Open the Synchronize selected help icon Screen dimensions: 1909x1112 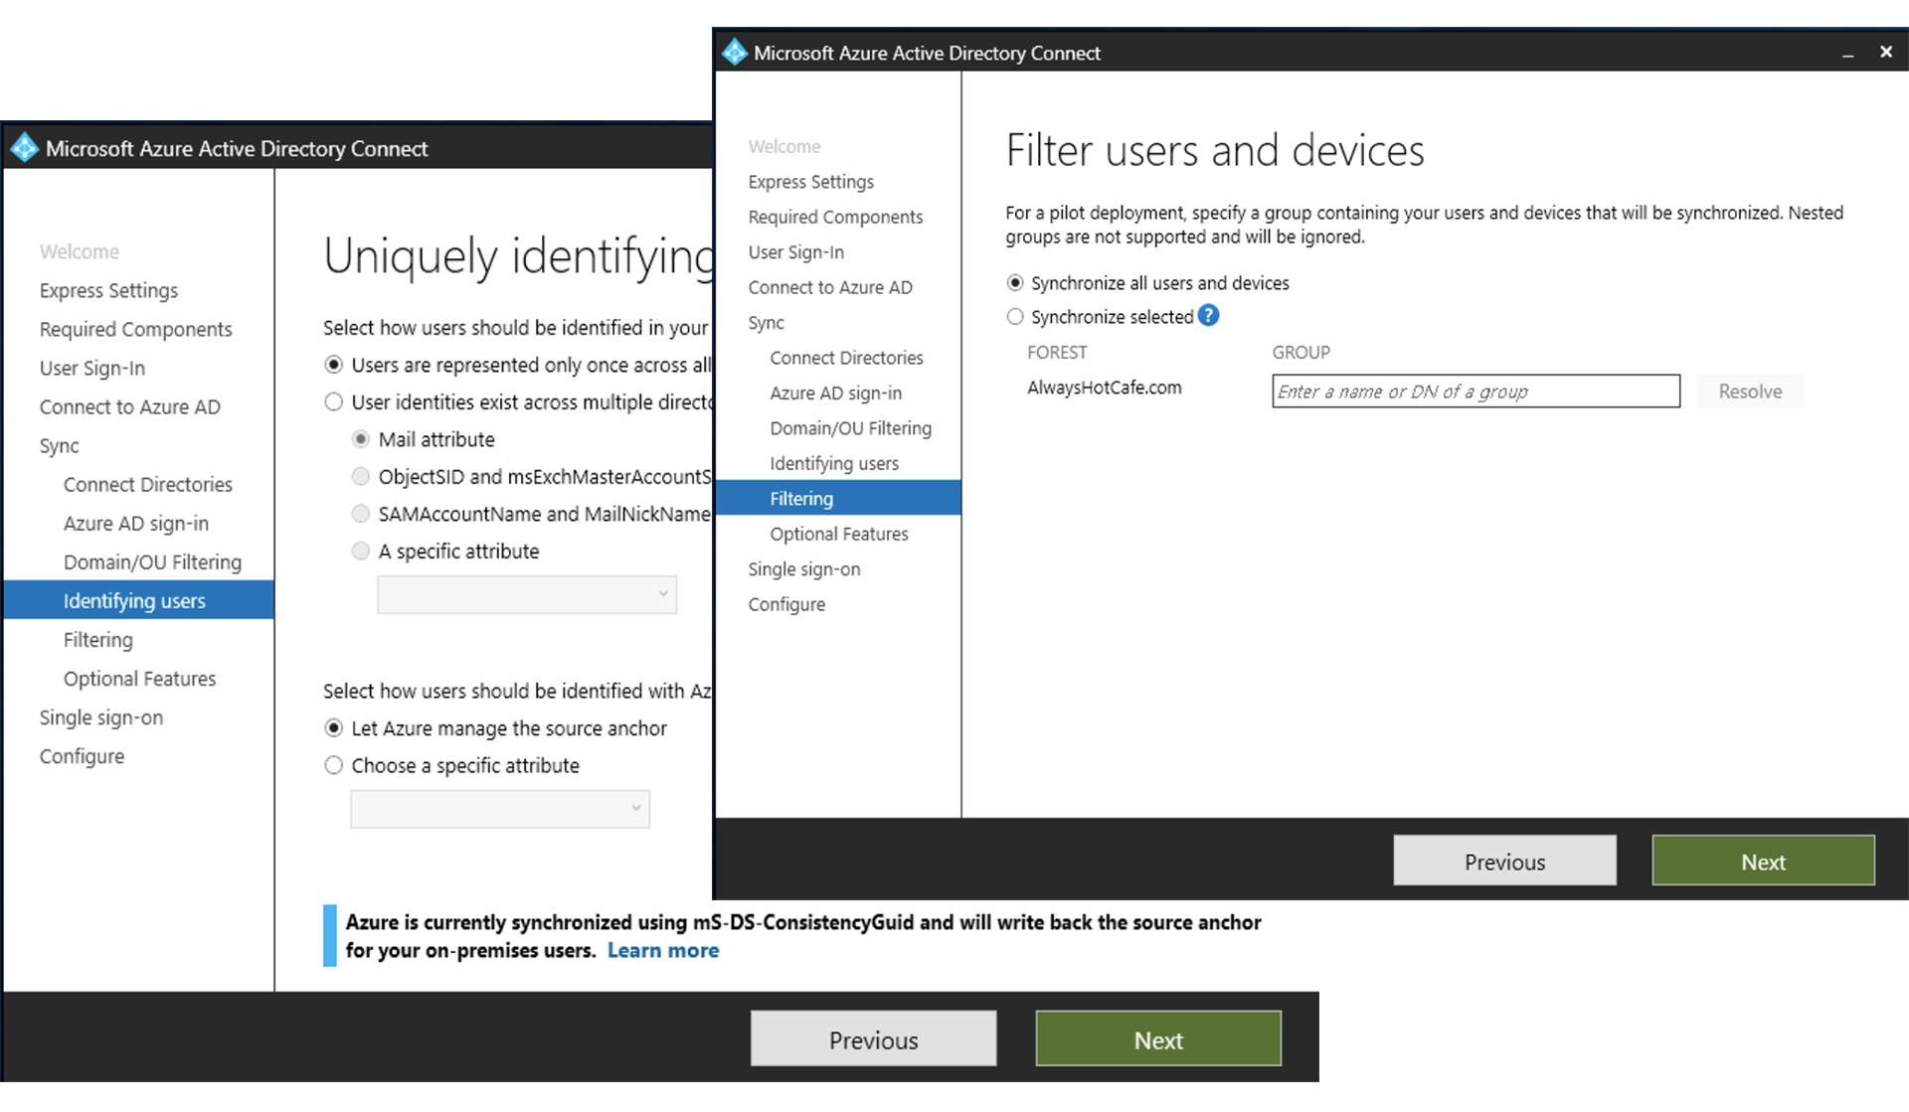pyautogui.click(x=1208, y=316)
